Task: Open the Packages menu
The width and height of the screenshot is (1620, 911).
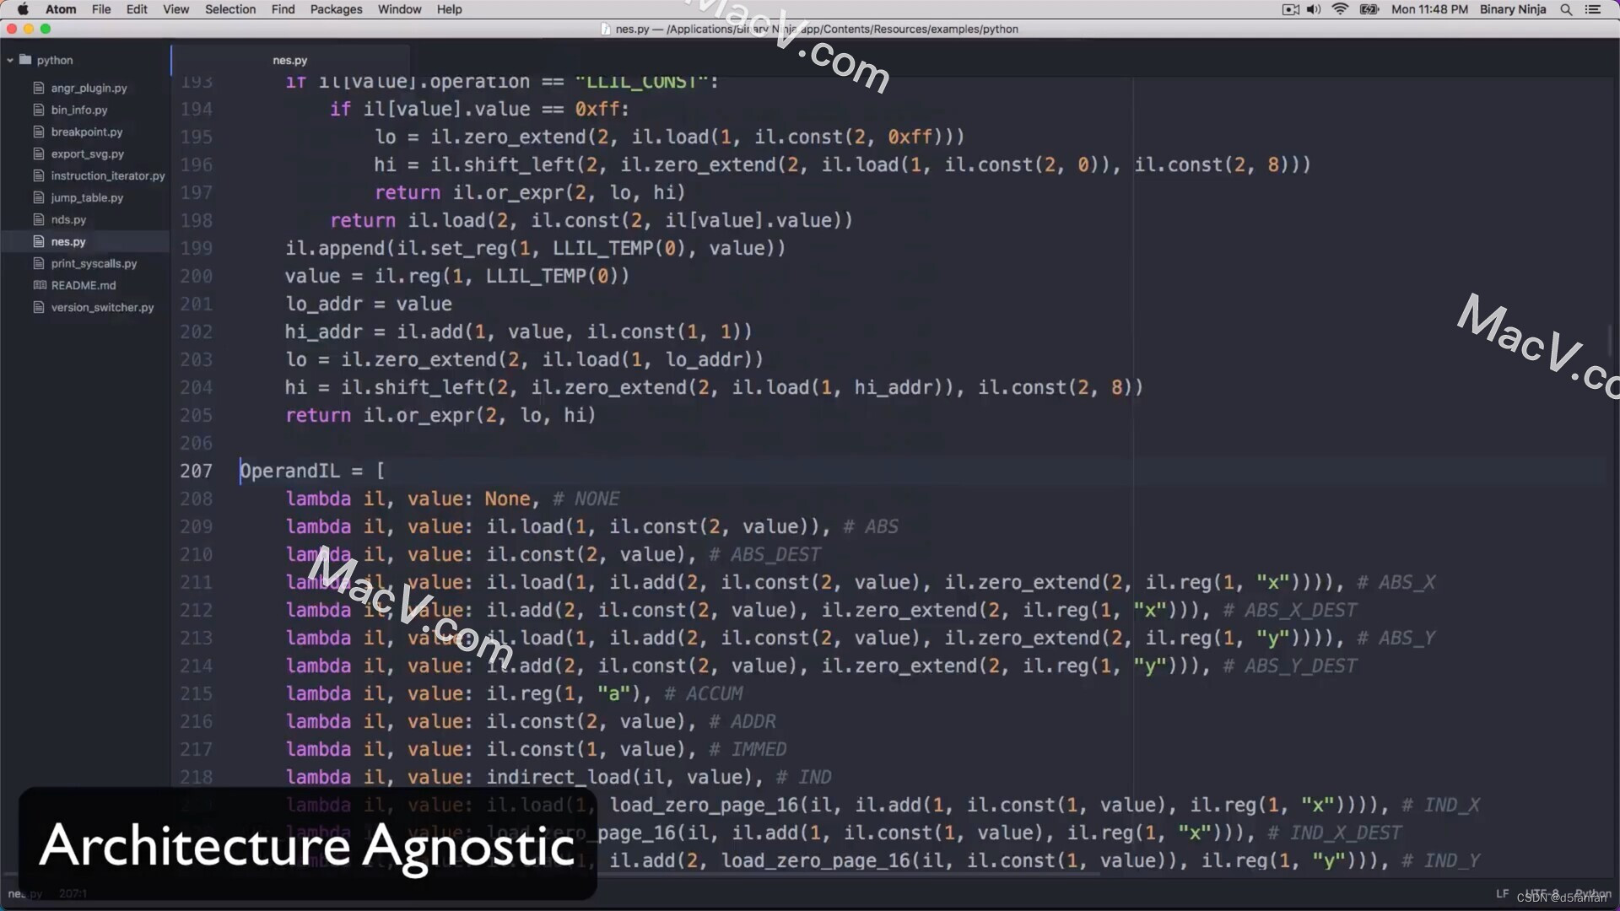Action: (336, 9)
